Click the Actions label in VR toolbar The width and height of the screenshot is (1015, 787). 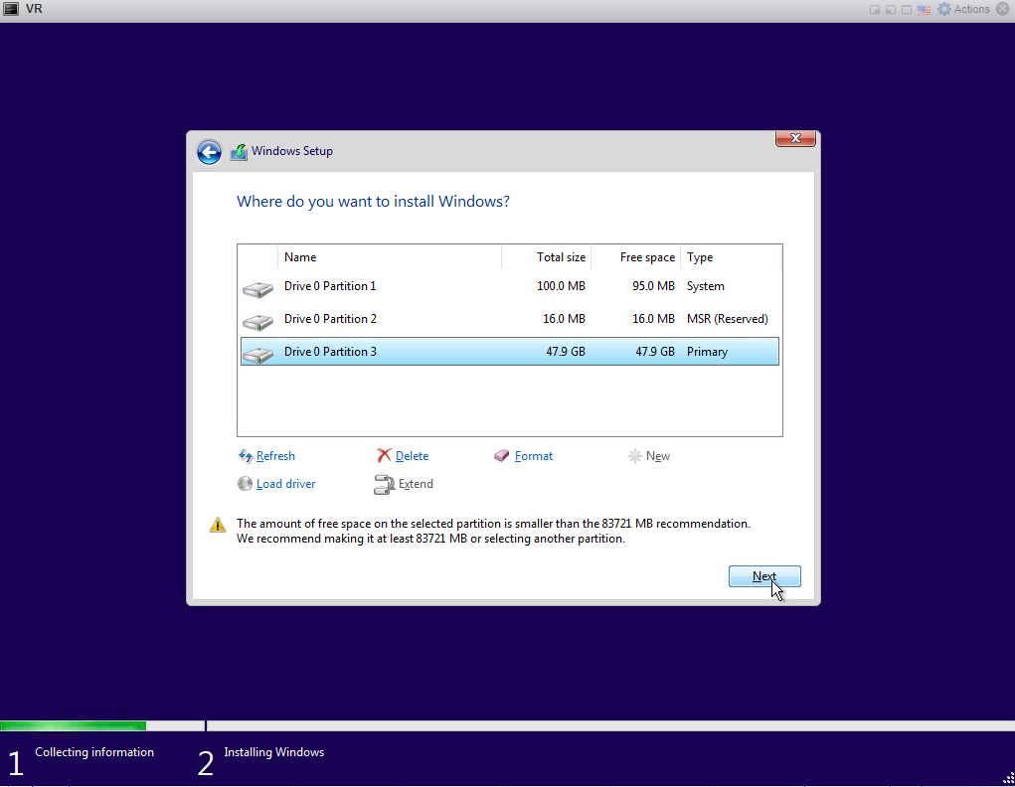[x=971, y=9]
